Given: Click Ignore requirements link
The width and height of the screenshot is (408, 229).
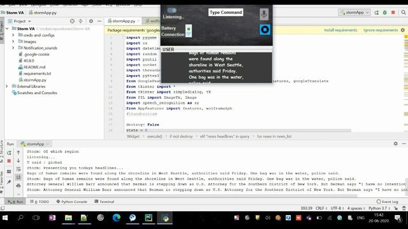Looking at the screenshot, I should coord(381,30).
